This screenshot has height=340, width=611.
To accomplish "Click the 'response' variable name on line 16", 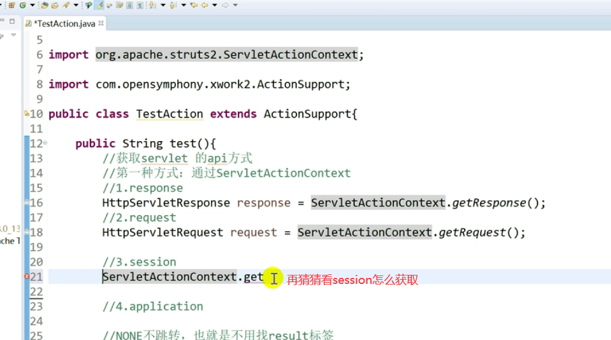I will click(x=264, y=203).
